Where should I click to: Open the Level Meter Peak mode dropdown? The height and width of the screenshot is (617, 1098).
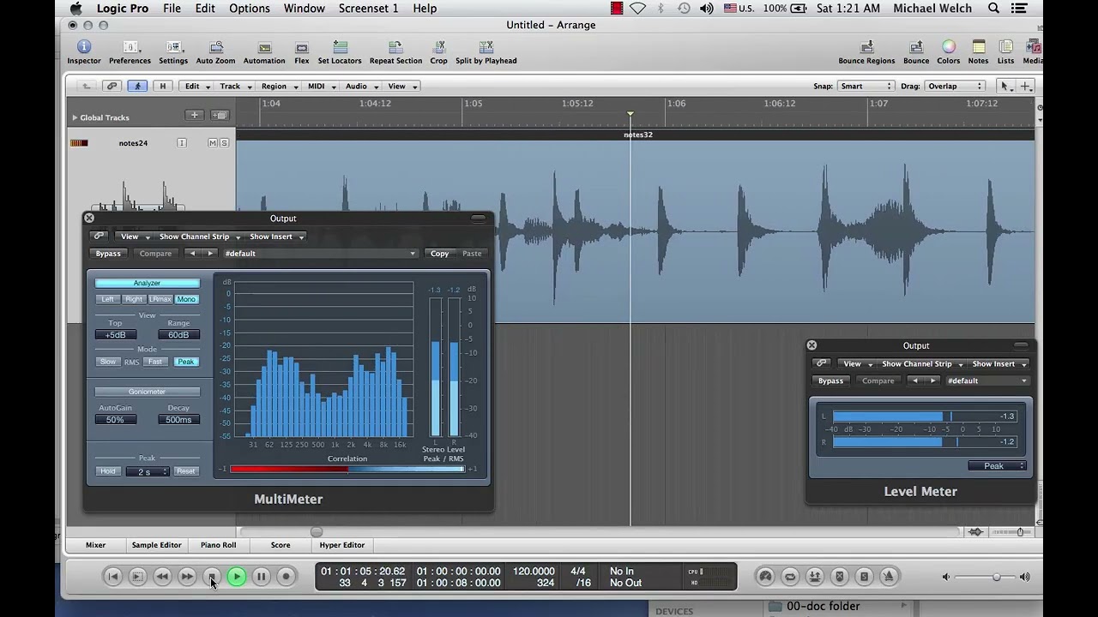(x=998, y=466)
